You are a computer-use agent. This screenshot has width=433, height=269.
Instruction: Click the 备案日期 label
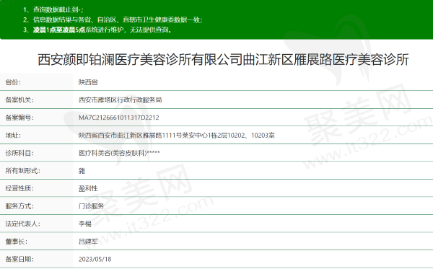19,260
